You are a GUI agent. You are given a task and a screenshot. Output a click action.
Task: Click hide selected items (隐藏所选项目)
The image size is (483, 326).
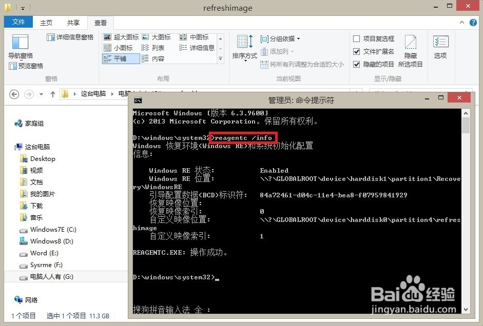click(x=410, y=51)
